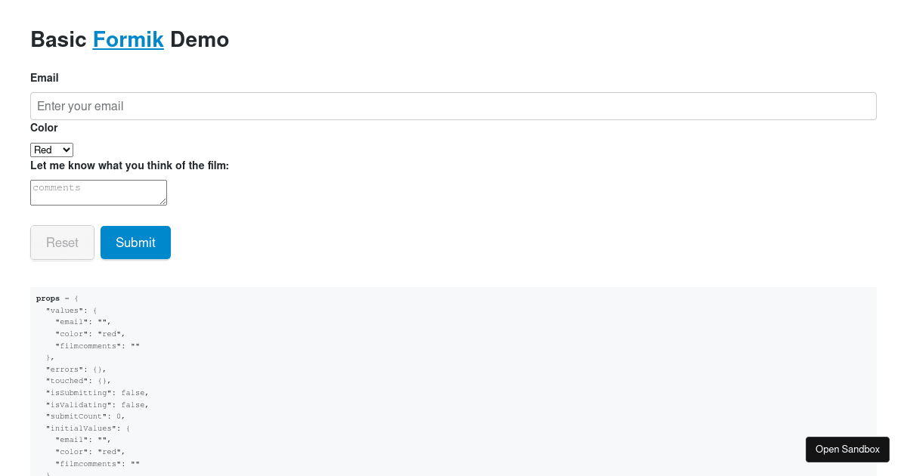This screenshot has width=907, height=476.
Task: Click the textarea resize handle
Action: coord(163,201)
